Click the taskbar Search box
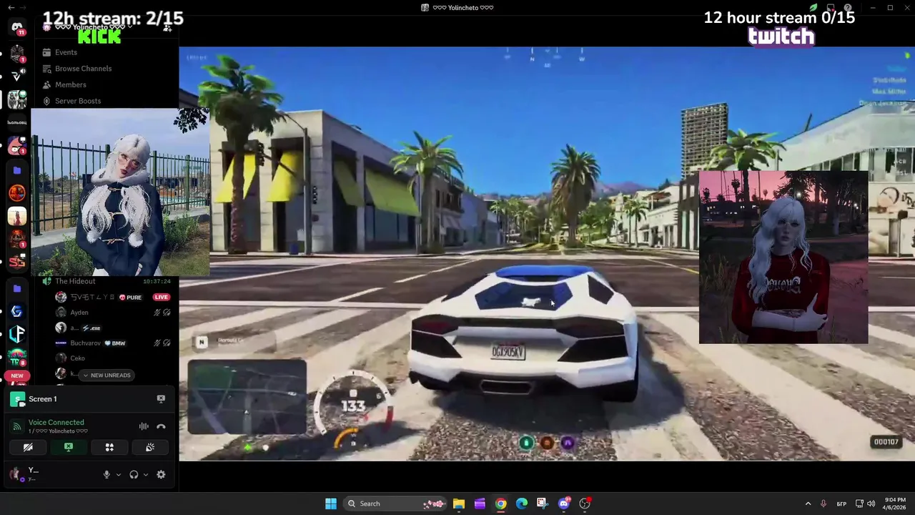Screen dimensions: 915x515 396,504
